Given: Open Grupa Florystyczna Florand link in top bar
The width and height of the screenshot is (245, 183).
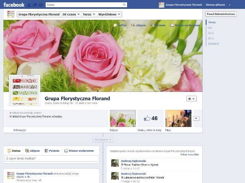Looking at the screenshot, I should coord(184,5).
